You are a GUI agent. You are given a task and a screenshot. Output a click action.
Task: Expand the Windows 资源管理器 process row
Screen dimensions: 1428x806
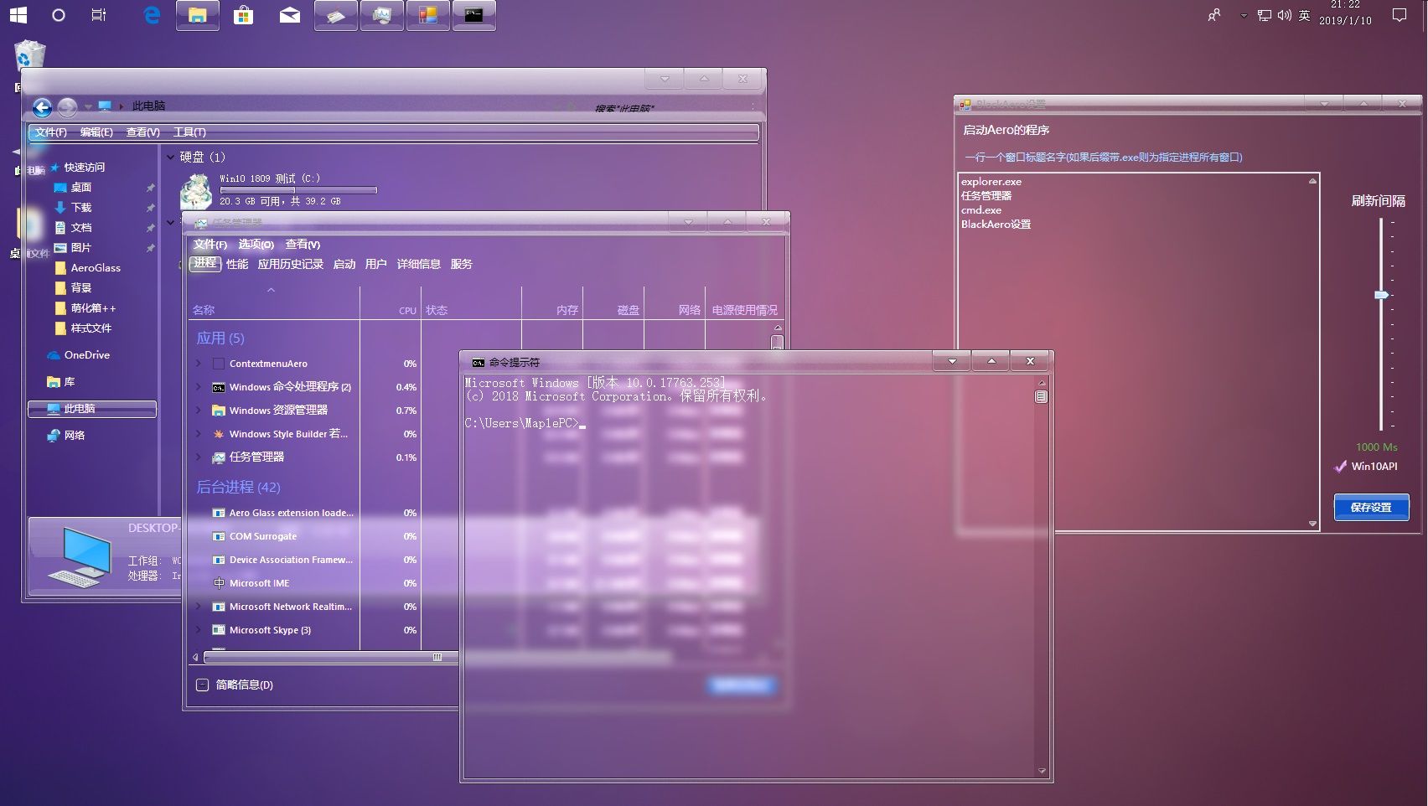(199, 411)
